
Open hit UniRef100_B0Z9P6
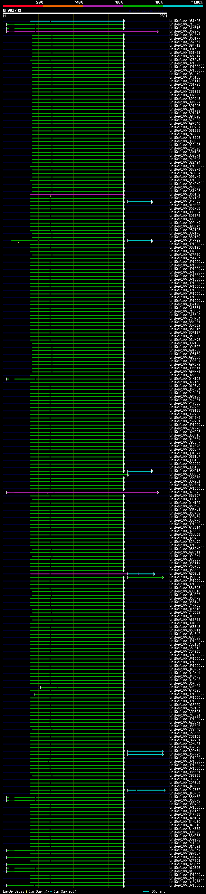(185, 32)
